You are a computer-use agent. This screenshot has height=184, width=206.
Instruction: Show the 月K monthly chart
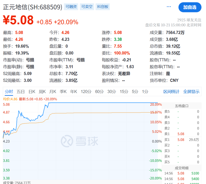click(x=53, y=91)
